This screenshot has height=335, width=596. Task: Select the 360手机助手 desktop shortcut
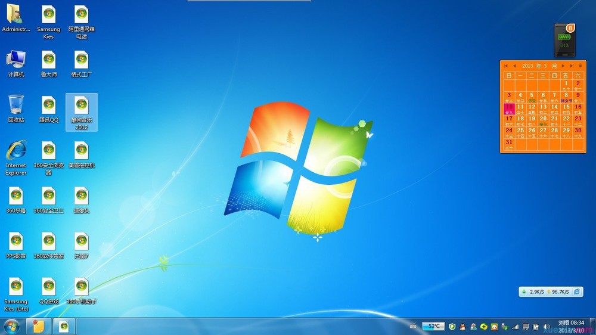[81, 291]
